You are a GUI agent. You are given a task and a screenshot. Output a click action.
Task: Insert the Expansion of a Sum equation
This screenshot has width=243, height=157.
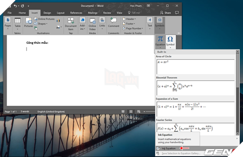[x=196, y=109]
